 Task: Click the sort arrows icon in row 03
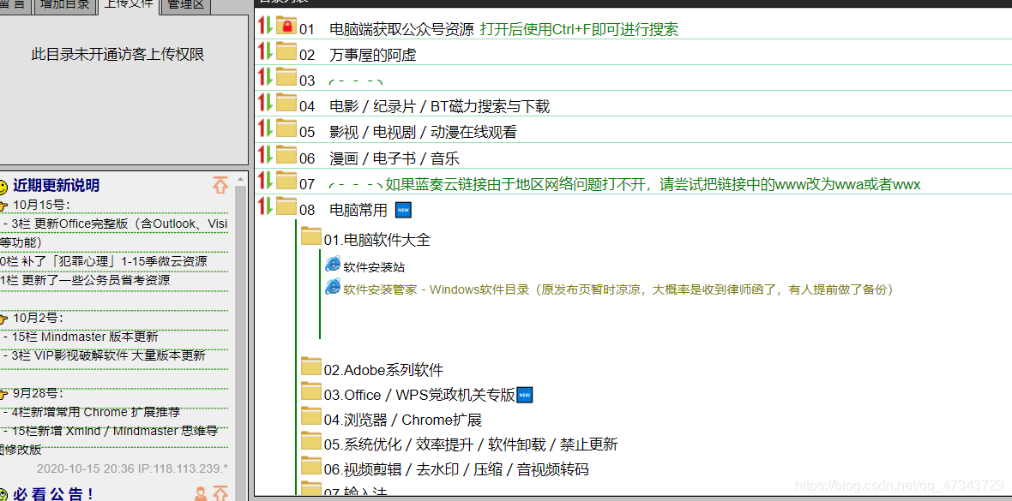coord(265,77)
